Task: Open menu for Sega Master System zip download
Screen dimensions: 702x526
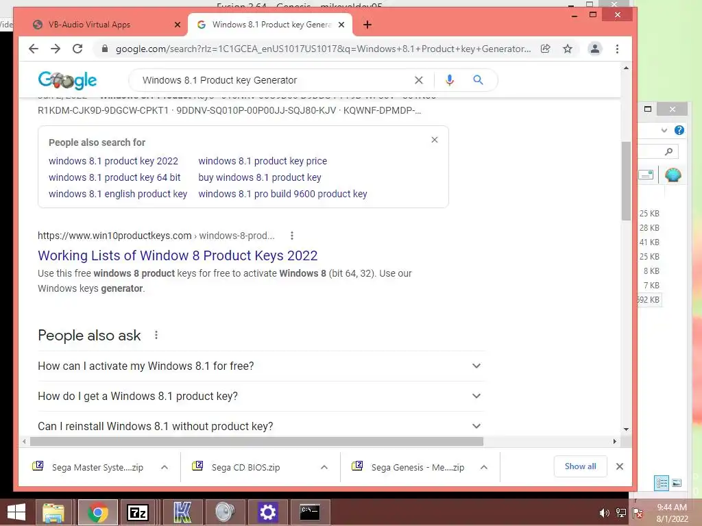Action: coord(165,467)
